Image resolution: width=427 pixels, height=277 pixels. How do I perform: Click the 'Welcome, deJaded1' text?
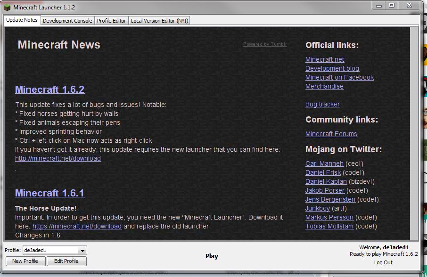point(384,247)
